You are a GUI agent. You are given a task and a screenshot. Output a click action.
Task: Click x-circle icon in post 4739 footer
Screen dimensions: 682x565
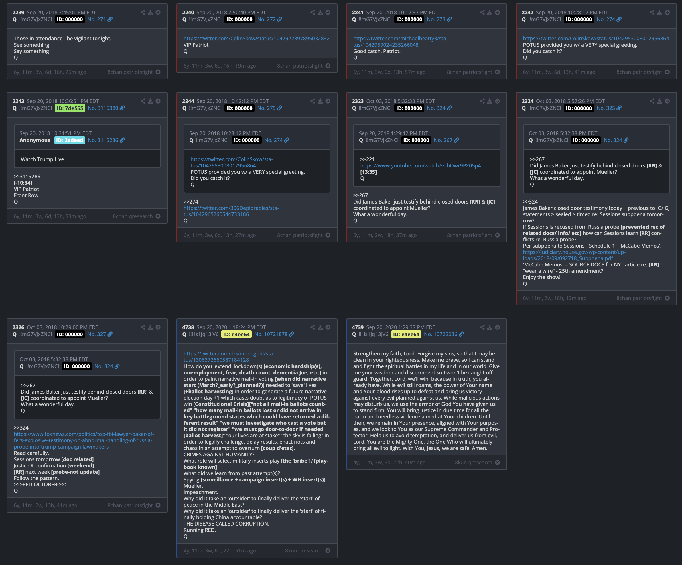coord(498,463)
